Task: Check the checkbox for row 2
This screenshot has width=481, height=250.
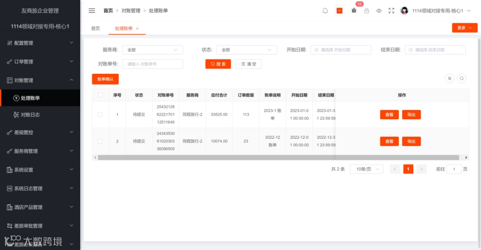Action: pos(100,141)
